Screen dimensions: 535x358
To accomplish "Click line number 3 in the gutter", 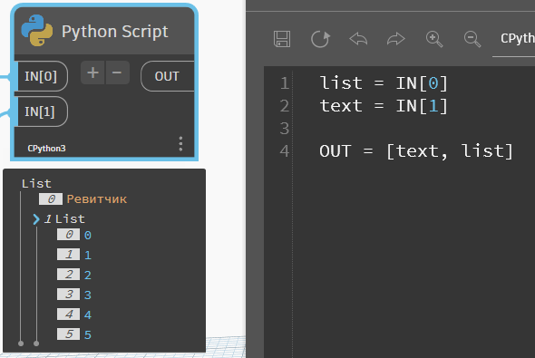I will coord(285,129).
